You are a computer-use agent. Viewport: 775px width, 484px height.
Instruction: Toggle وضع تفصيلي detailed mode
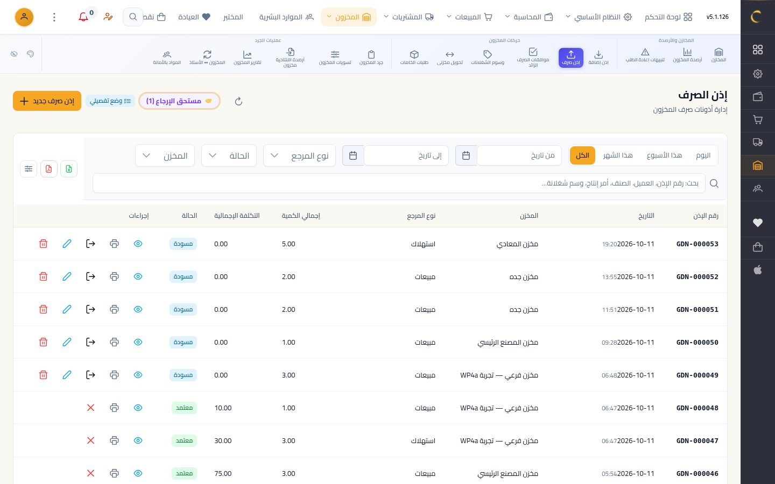[x=110, y=101]
